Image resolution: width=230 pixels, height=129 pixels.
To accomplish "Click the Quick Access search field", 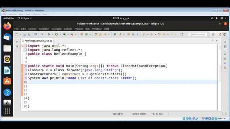I will (198, 34).
